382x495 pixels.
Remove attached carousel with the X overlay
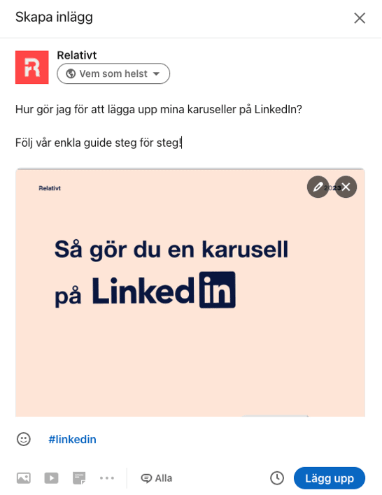click(346, 187)
